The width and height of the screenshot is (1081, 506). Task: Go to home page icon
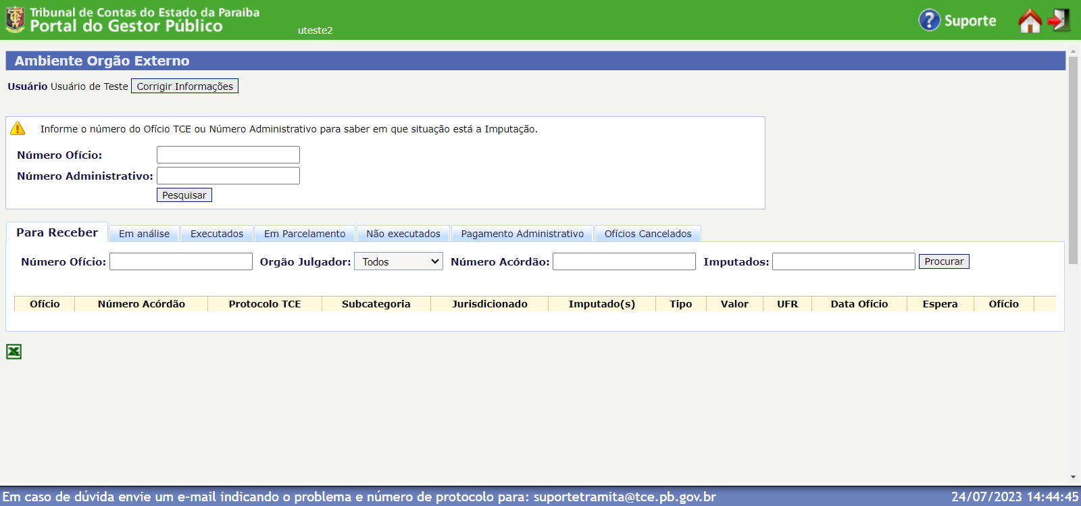tap(1030, 21)
